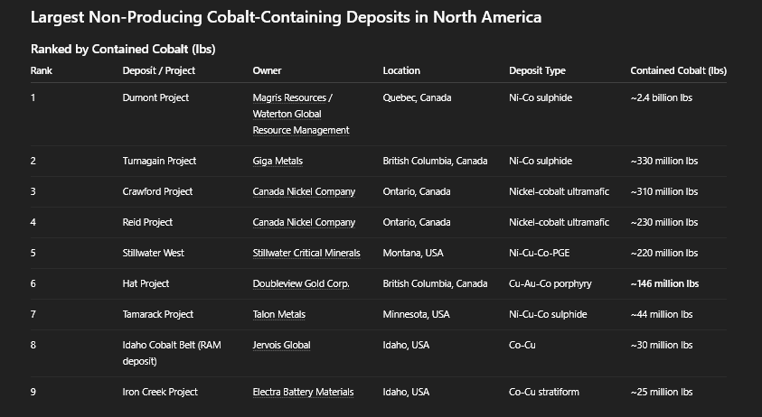Screen dimensions: 762x417
Task: Click the Ranked by Contained Cobalt subtitle
Action: click(123, 49)
